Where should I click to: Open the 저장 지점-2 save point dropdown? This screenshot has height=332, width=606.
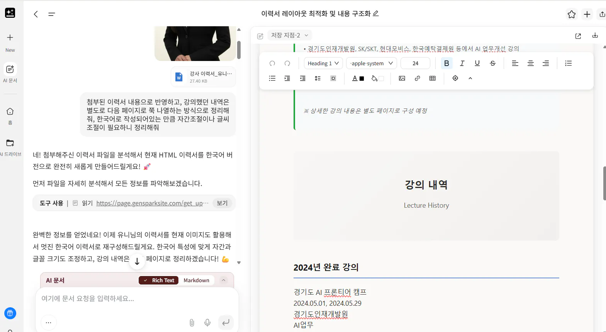[x=290, y=35]
